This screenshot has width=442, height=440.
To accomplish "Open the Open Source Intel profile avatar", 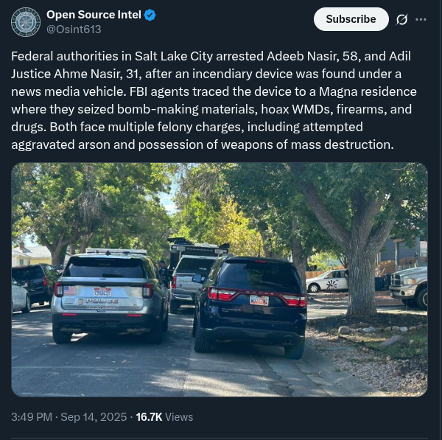I will pos(26,22).
